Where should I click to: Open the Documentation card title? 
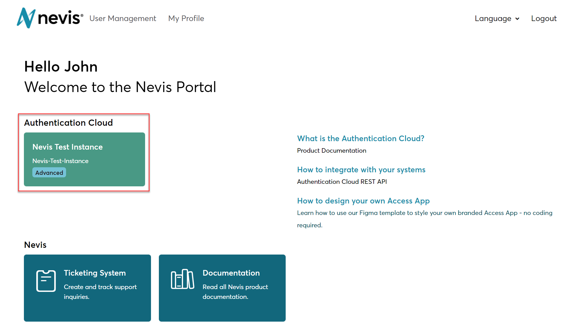tap(231, 273)
